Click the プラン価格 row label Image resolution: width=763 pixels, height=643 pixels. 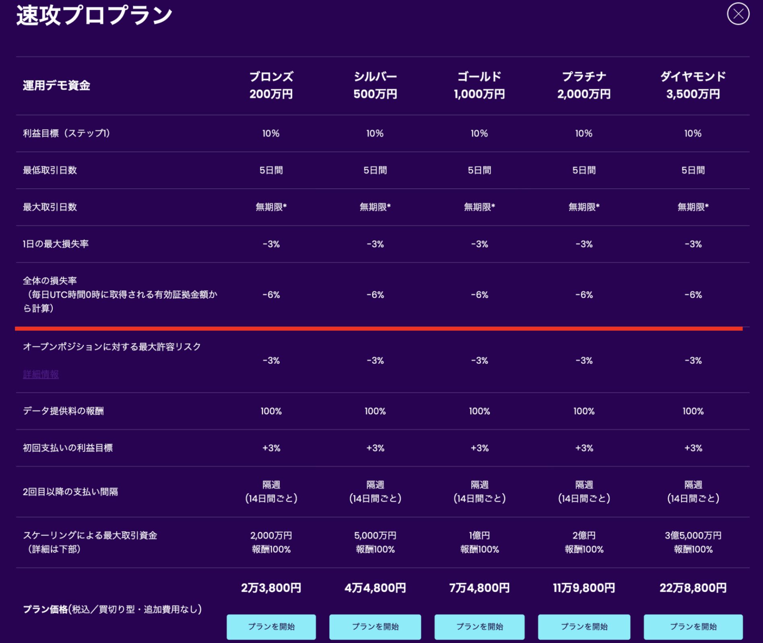click(x=112, y=609)
